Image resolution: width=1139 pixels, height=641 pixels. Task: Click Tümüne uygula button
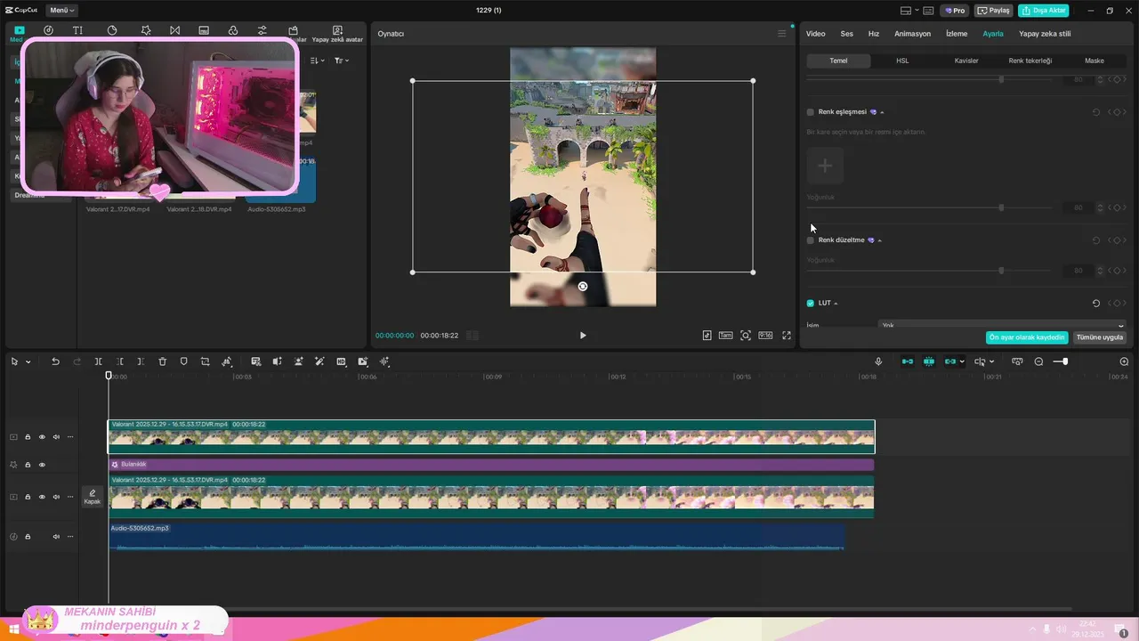pos(1100,337)
